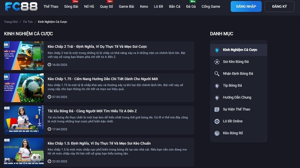This screenshot has height=168, width=300.
Task: Click the icon beside Hướng Dẫn Chung
Action: tap(217, 97)
